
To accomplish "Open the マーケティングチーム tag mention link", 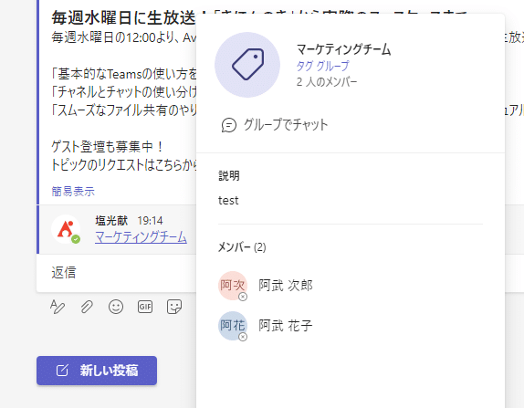I will [141, 237].
